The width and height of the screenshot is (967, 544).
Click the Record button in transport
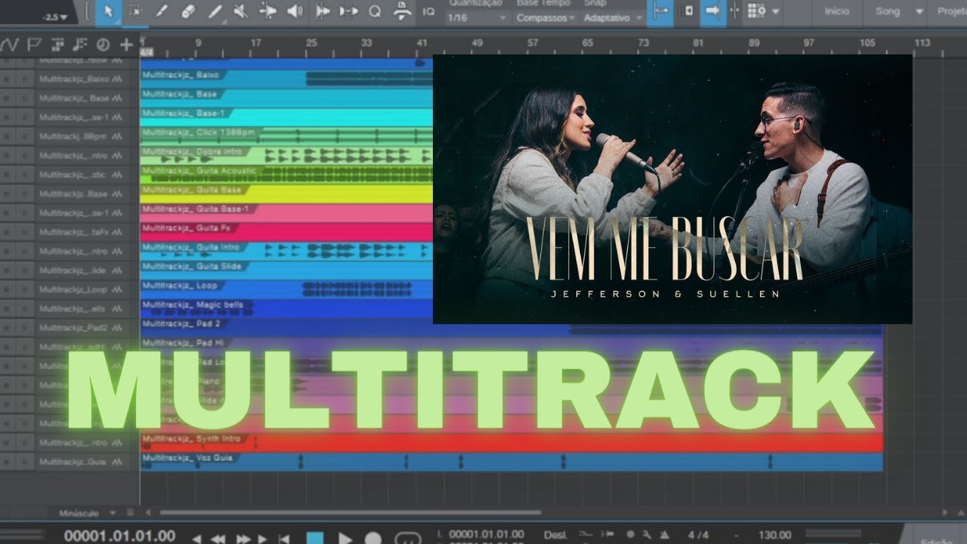373,538
